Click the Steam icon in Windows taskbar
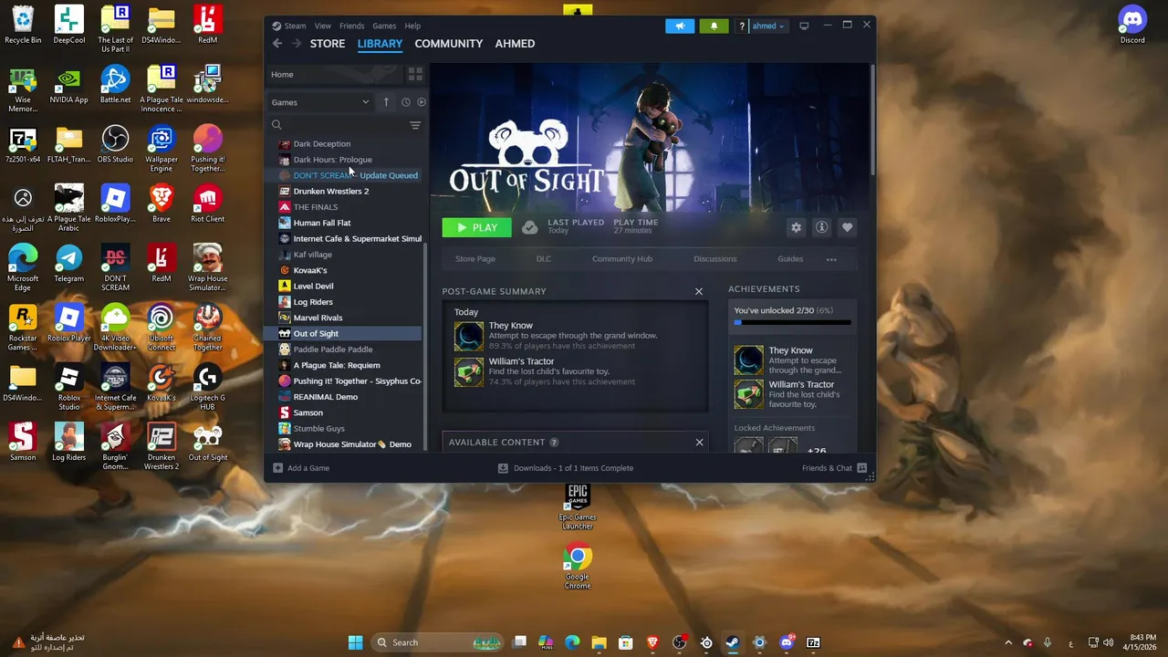This screenshot has width=1168, height=657. [732, 642]
